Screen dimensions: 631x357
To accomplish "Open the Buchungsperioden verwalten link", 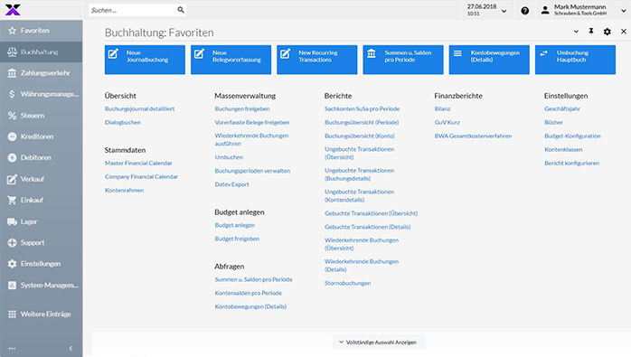I will [x=252, y=171].
